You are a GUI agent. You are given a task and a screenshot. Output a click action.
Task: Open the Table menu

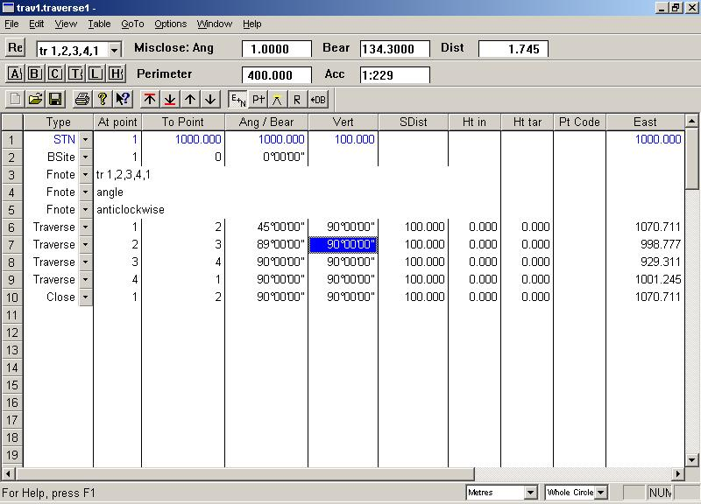pos(99,24)
